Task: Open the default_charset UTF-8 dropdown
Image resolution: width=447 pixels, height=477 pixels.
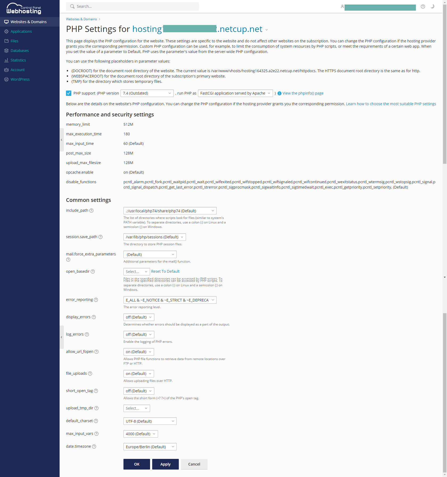Action: point(150,421)
